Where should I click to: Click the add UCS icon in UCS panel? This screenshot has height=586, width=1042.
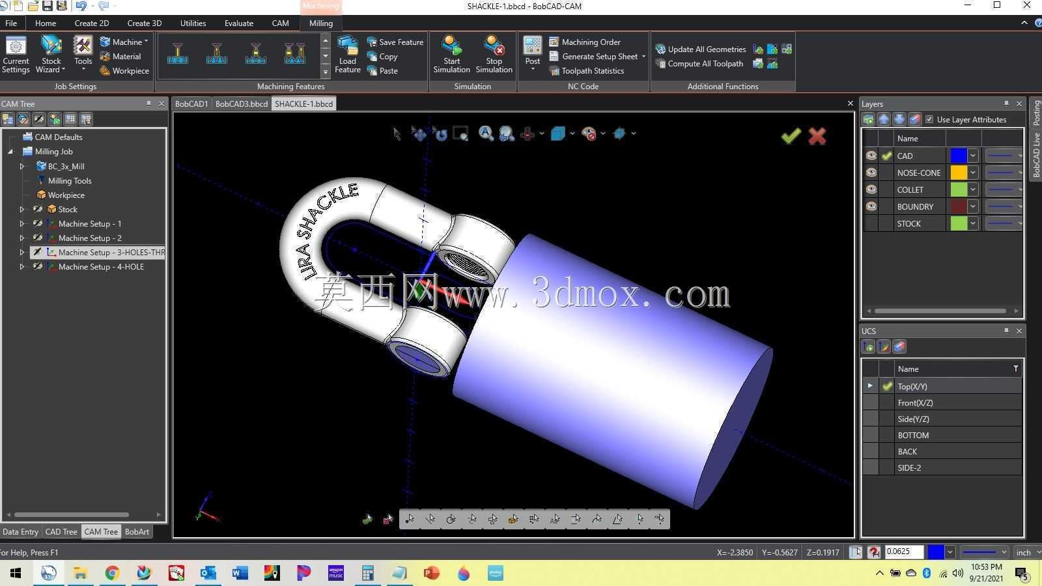pos(868,347)
